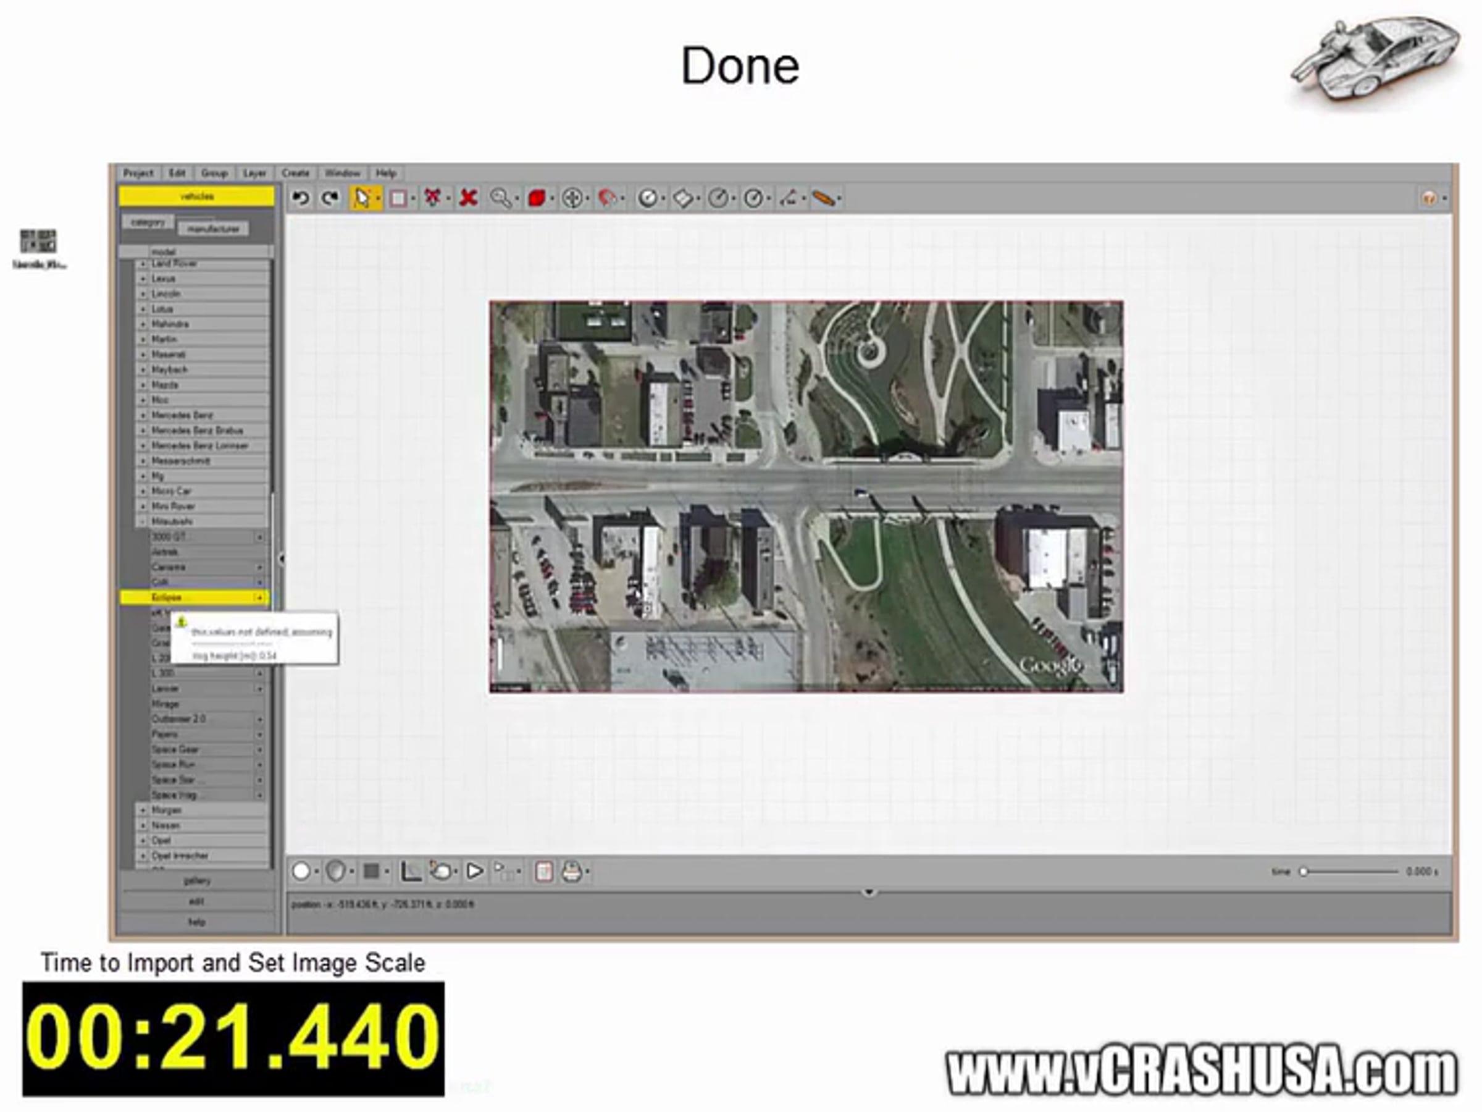The image size is (1482, 1112).
Task: Open the orange help icon at toolbar right
Action: (x=1429, y=198)
